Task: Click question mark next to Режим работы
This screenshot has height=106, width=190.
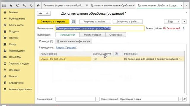Action: click(x=184, y=28)
